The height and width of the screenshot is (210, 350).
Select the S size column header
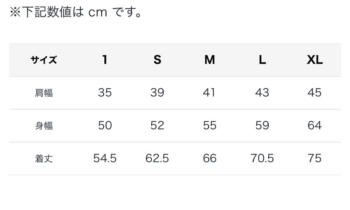(157, 60)
